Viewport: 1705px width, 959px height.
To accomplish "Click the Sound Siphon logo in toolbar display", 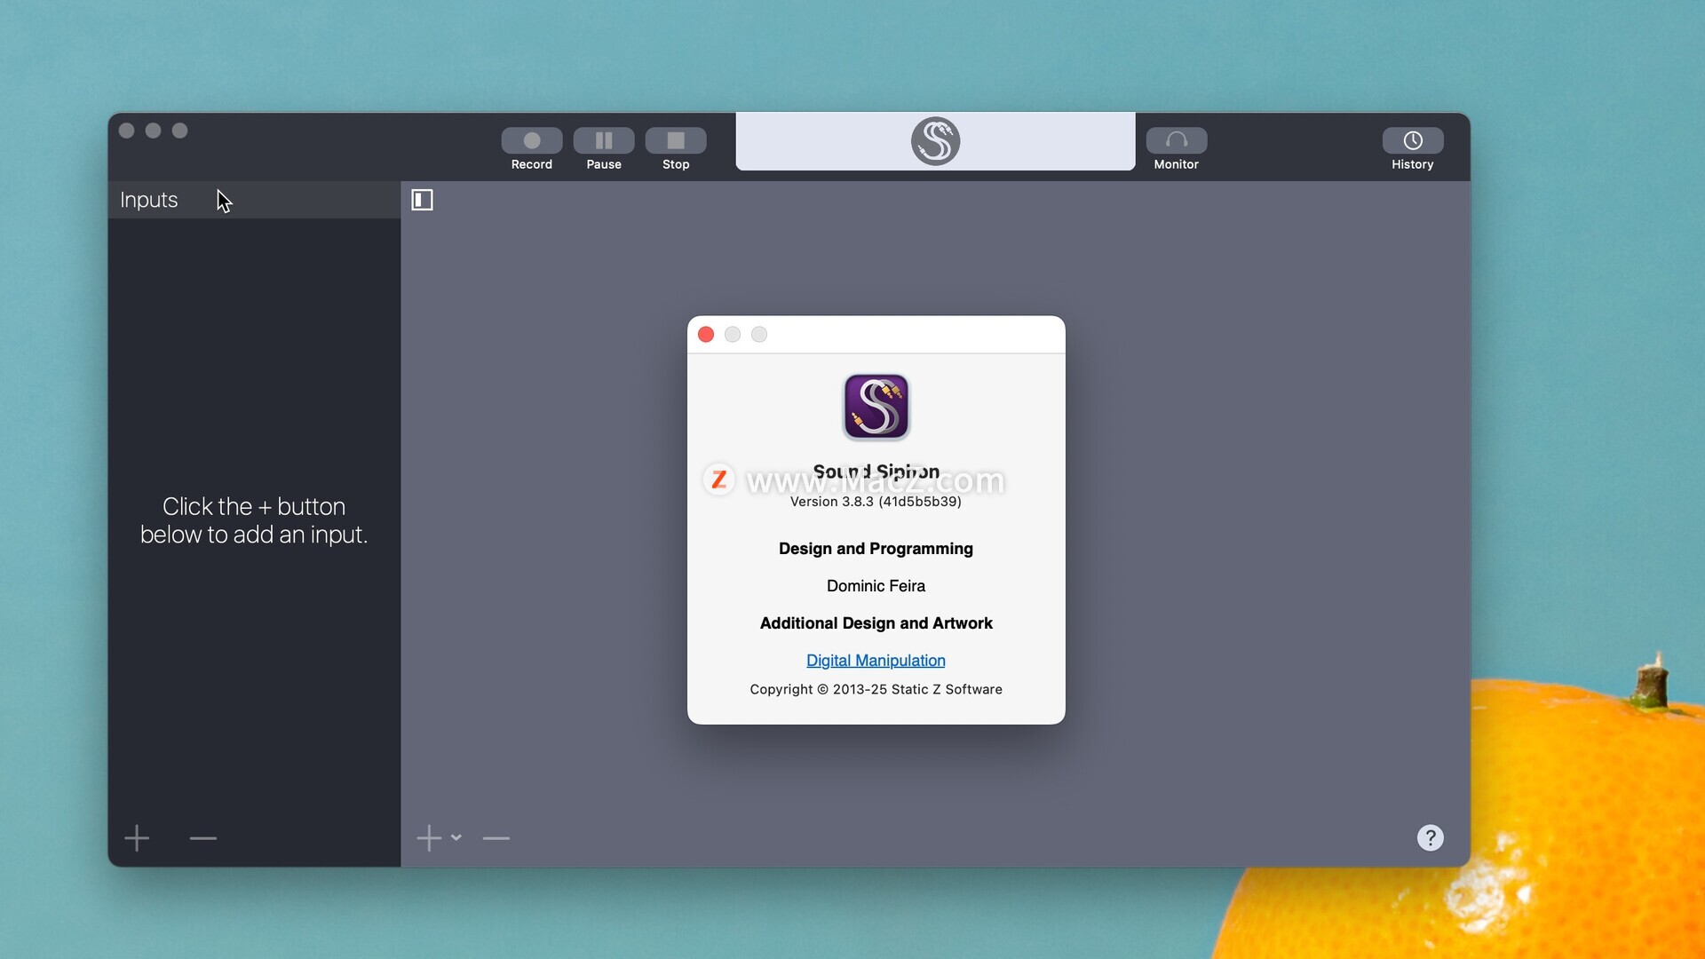I will tap(935, 140).
